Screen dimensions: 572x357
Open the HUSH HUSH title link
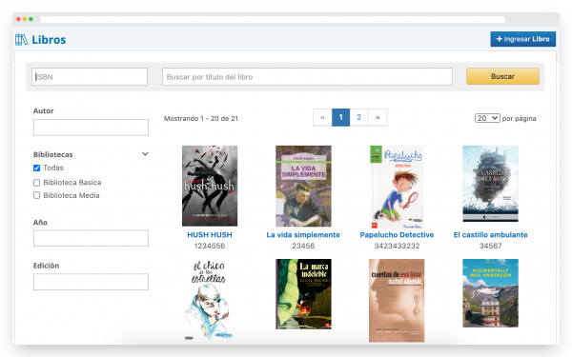click(210, 235)
